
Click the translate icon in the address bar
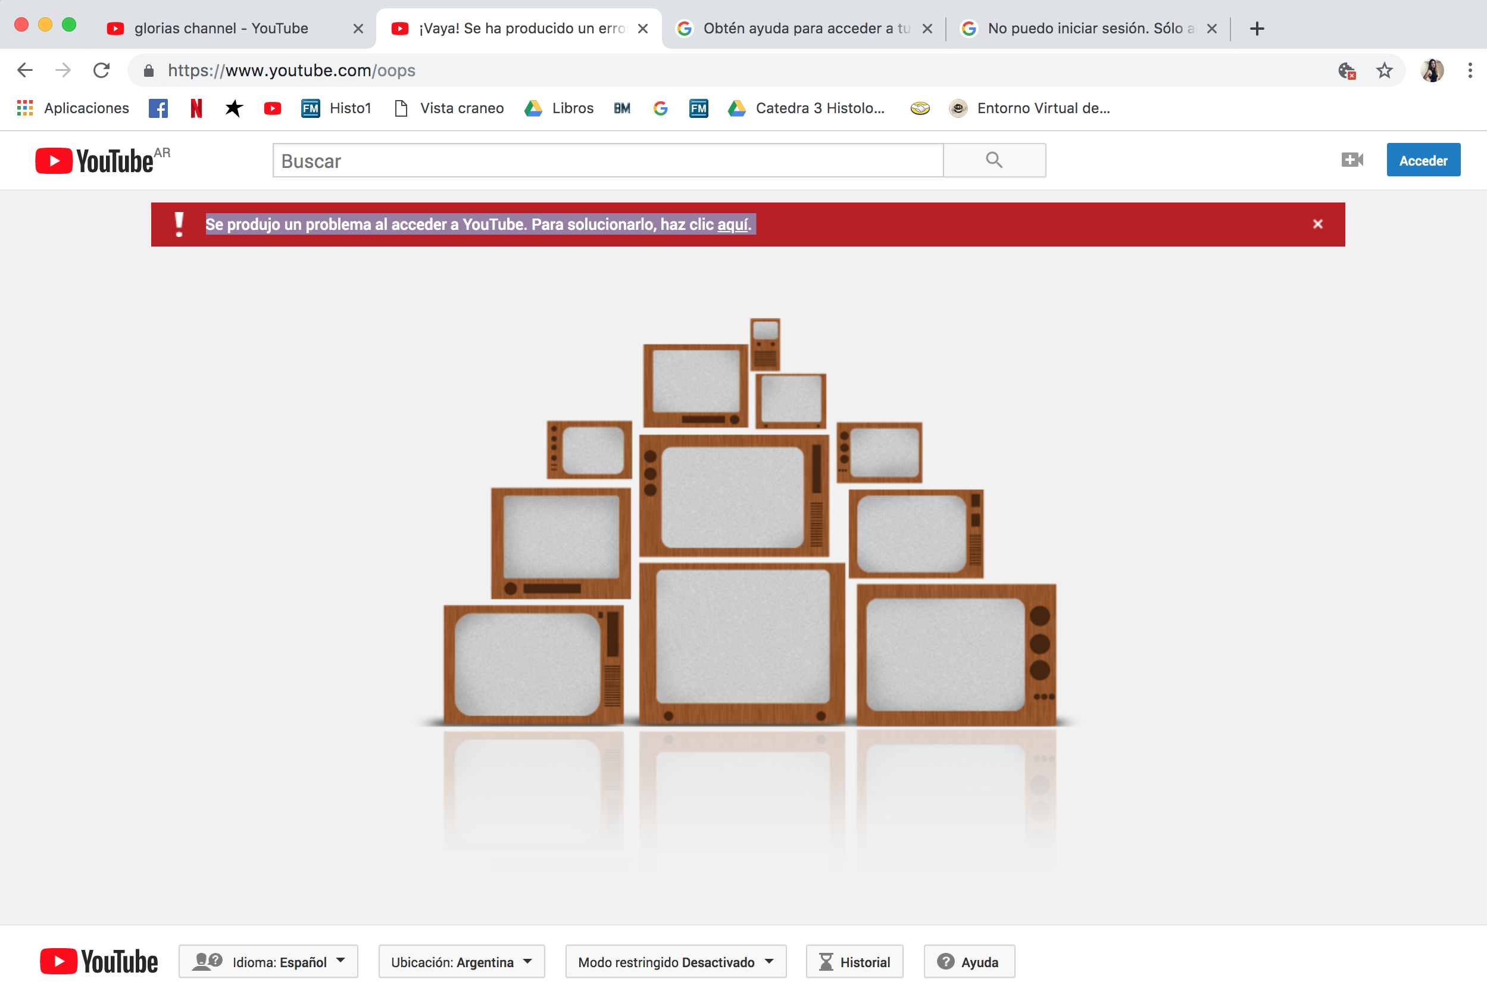point(1347,70)
